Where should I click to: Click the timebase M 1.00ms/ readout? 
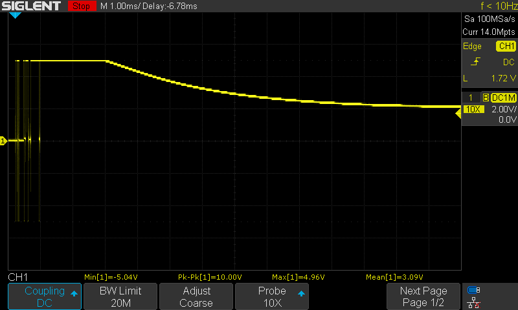pos(120,6)
